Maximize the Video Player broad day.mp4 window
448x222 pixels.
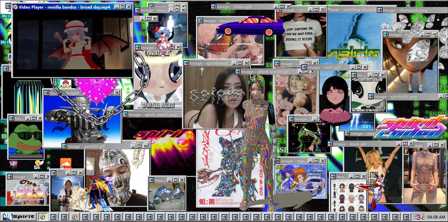coord(123,7)
